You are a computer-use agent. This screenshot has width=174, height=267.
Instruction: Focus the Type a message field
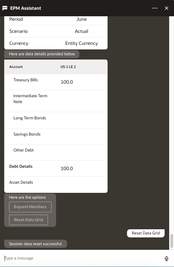tap(83, 258)
